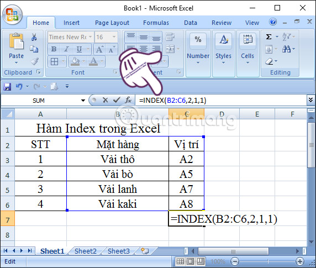Click the Cut scissors icon
Viewport: 316px width, 268px height.
(34, 37)
